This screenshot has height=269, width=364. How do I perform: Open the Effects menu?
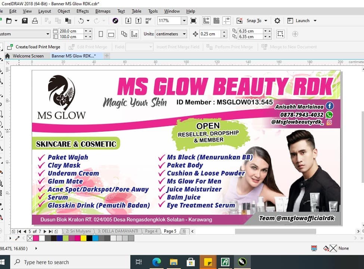tap(83, 11)
